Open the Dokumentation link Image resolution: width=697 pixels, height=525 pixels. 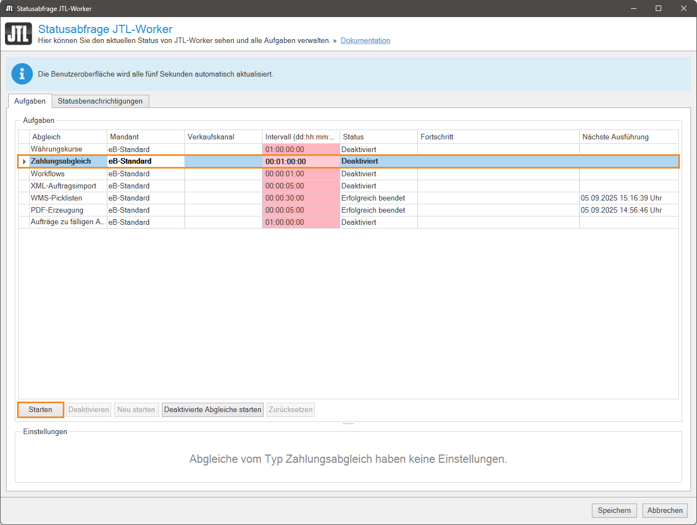[365, 41]
